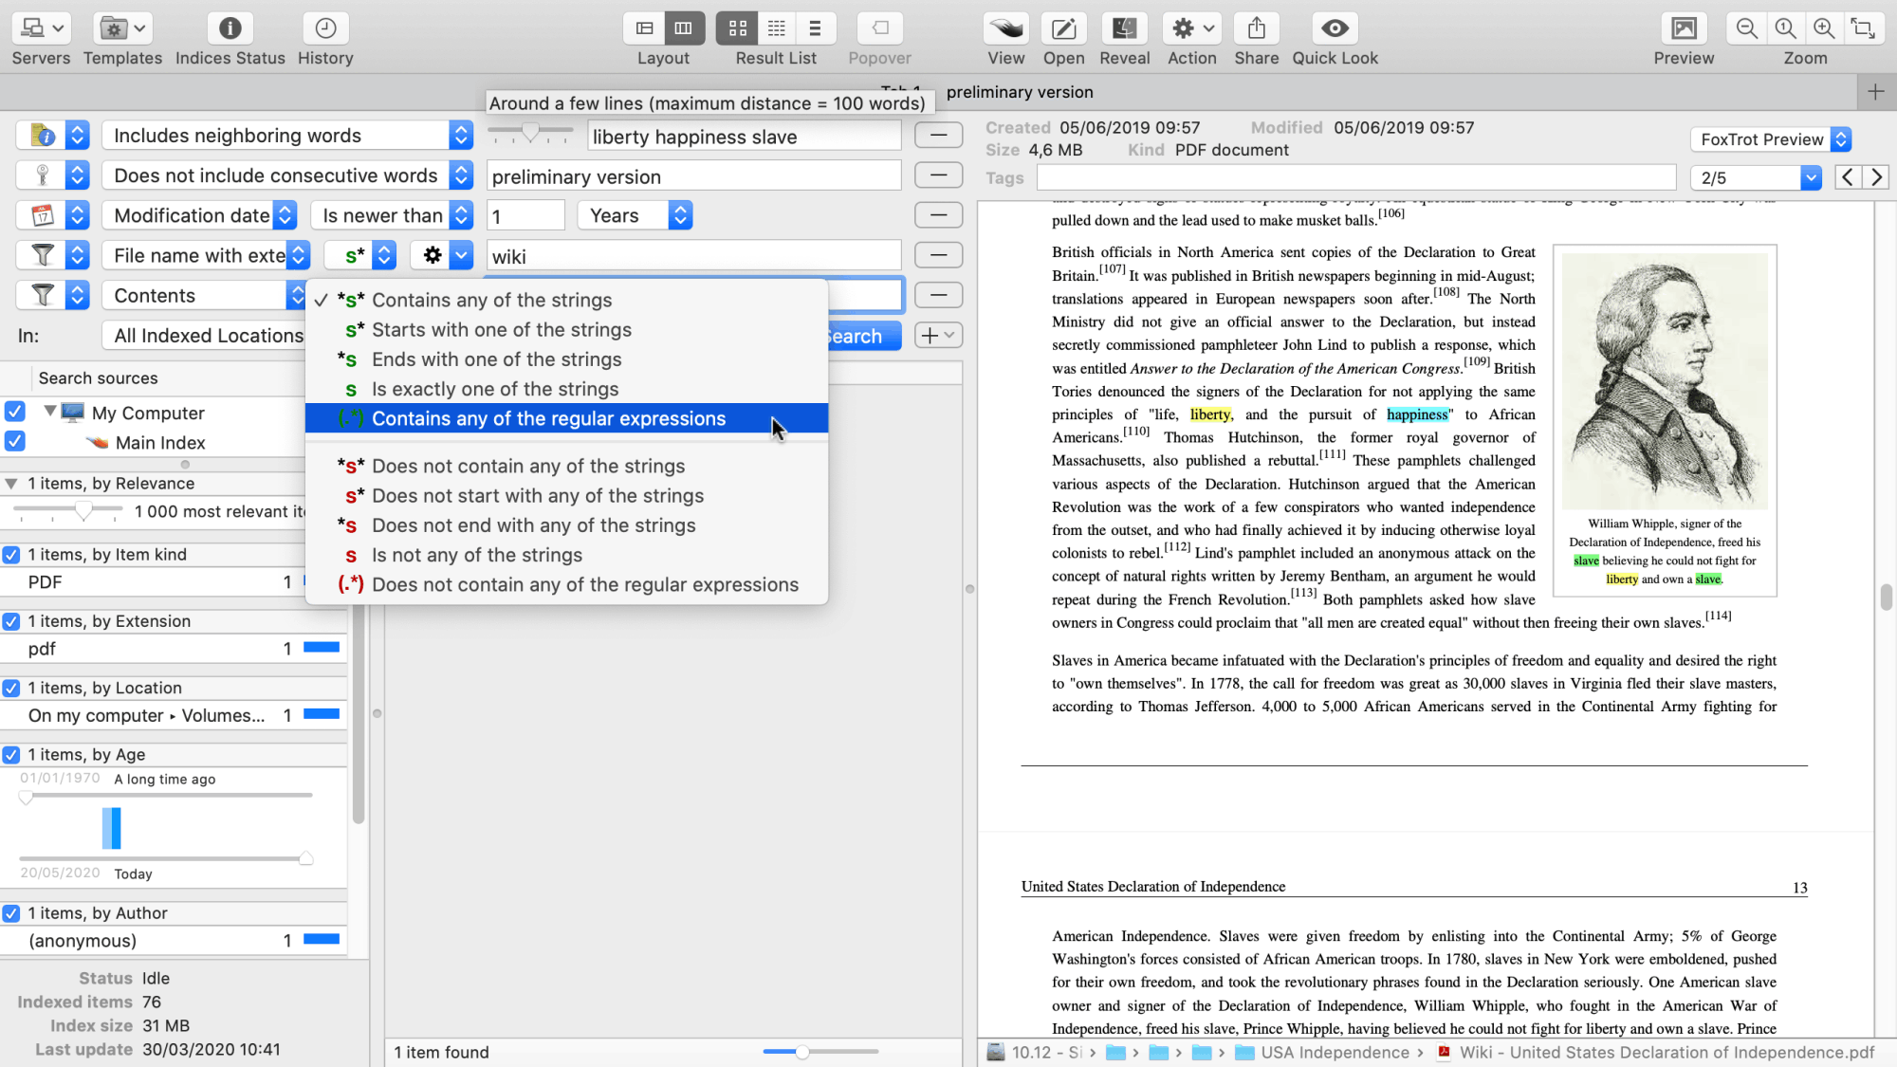Click the History clock icon

pos(325,28)
